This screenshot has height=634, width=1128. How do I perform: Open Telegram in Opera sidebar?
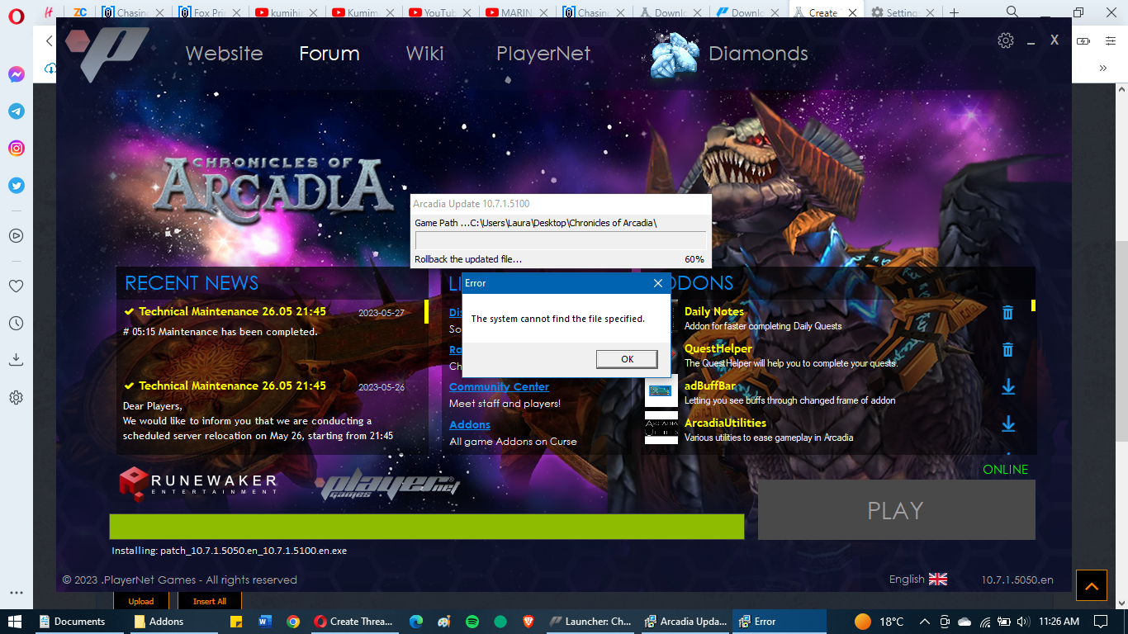point(17,111)
